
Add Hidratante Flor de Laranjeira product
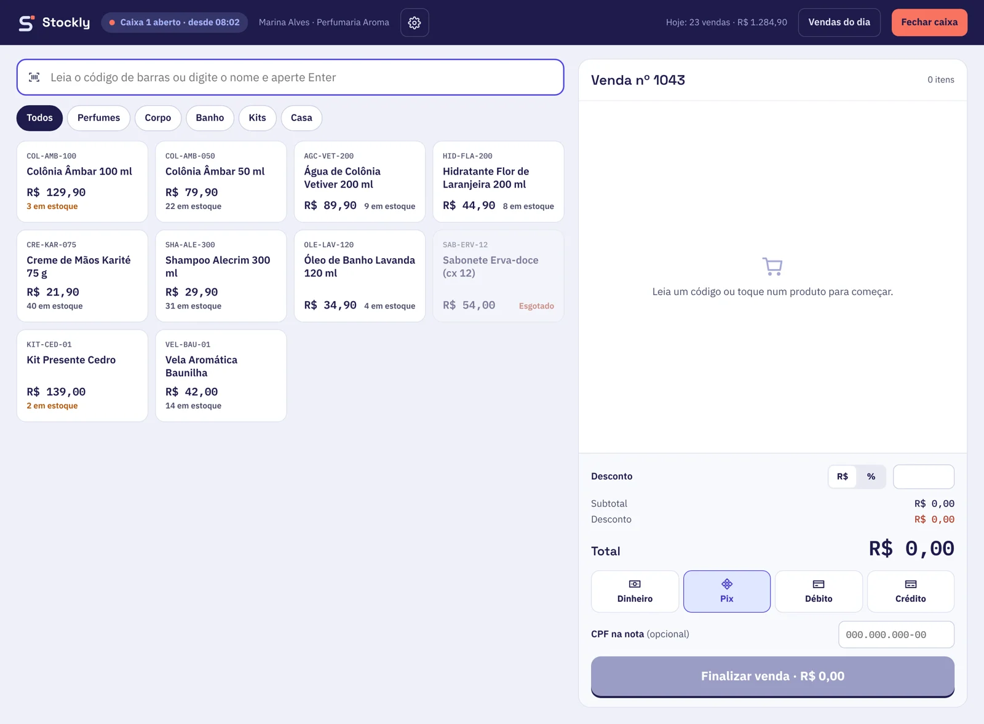click(x=498, y=181)
